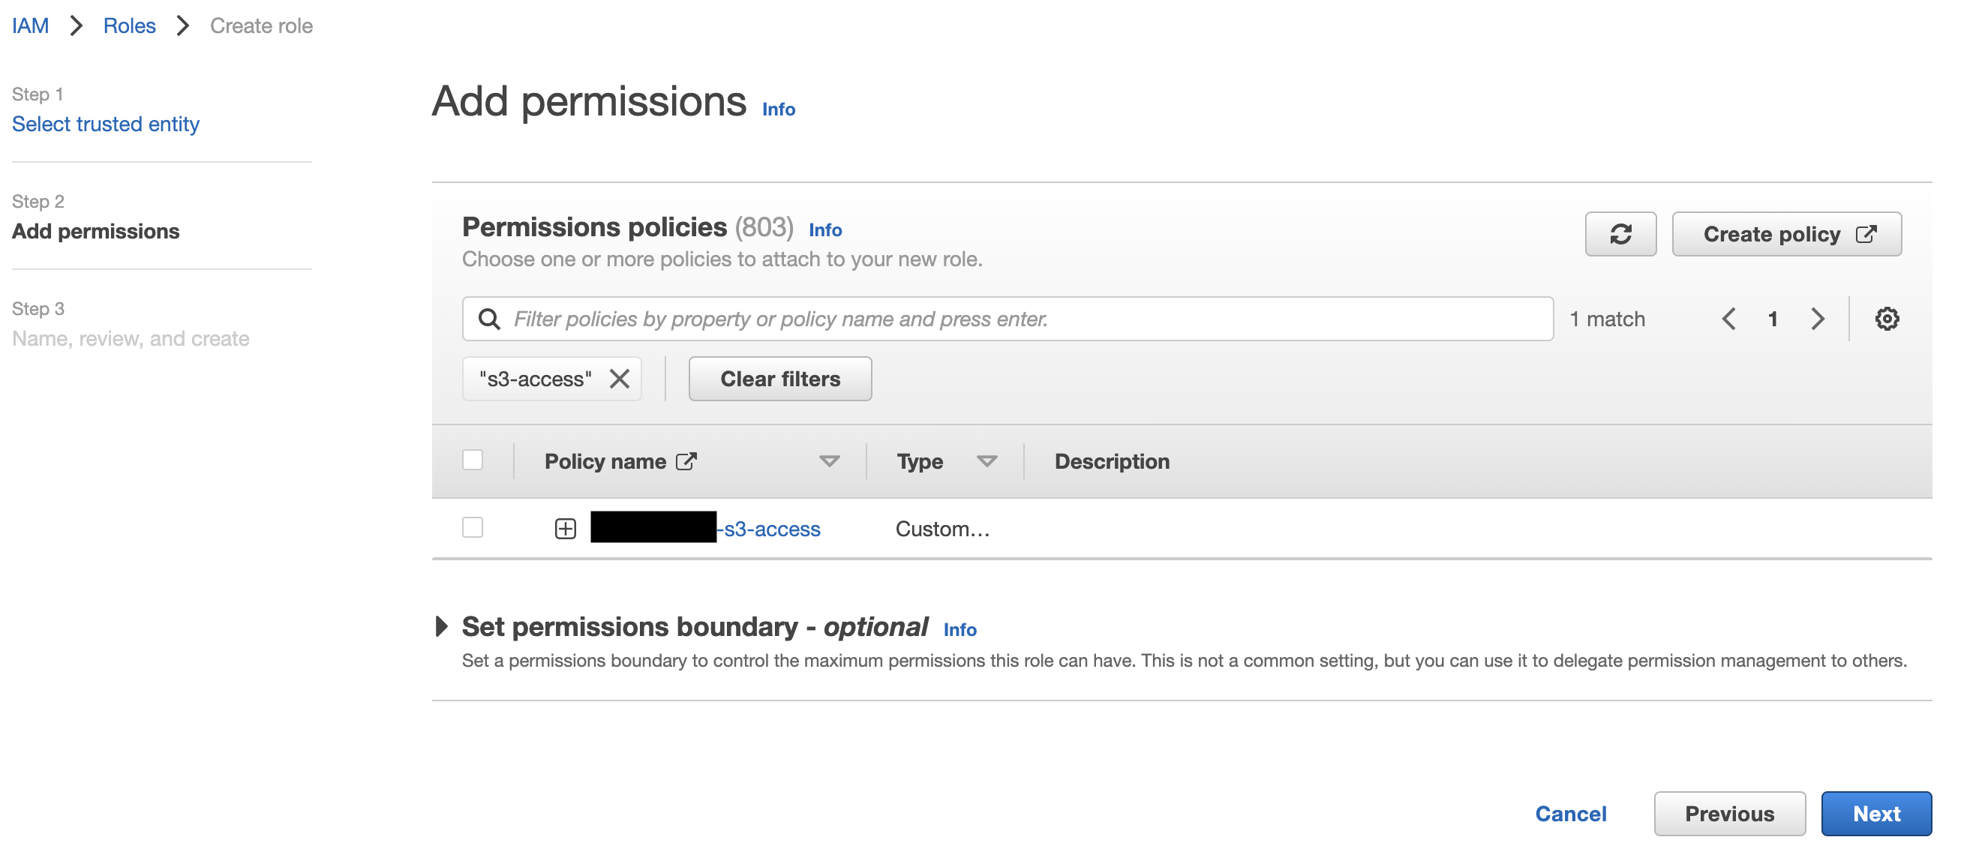Click the refresh policies icon button
This screenshot has height=846, width=1961.
pyautogui.click(x=1620, y=234)
